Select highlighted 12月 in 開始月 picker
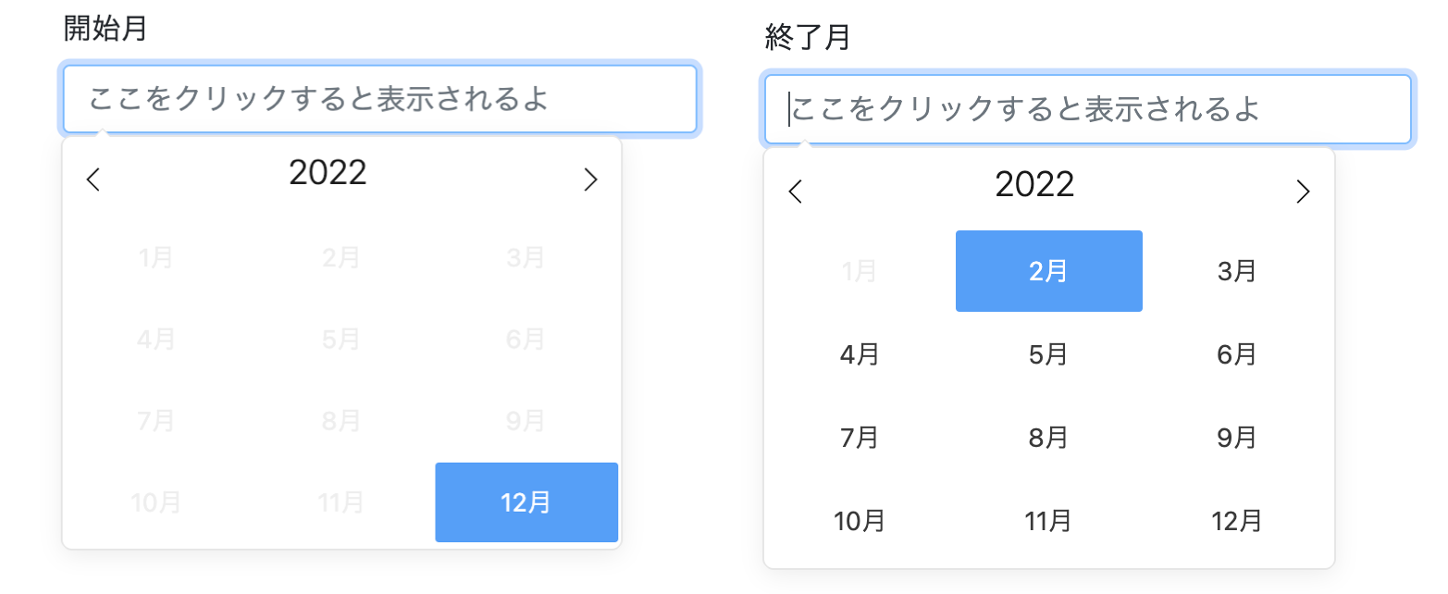The height and width of the screenshot is (594, 1448). (x=526, y=502)
